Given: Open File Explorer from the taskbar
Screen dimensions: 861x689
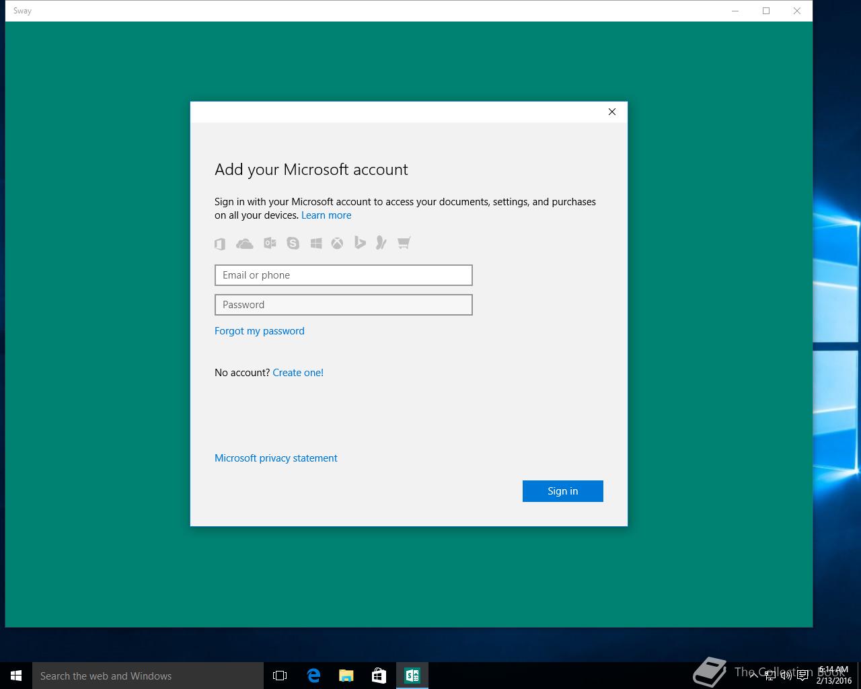Looking at the screenshot, I should click(x=346, y=676).
